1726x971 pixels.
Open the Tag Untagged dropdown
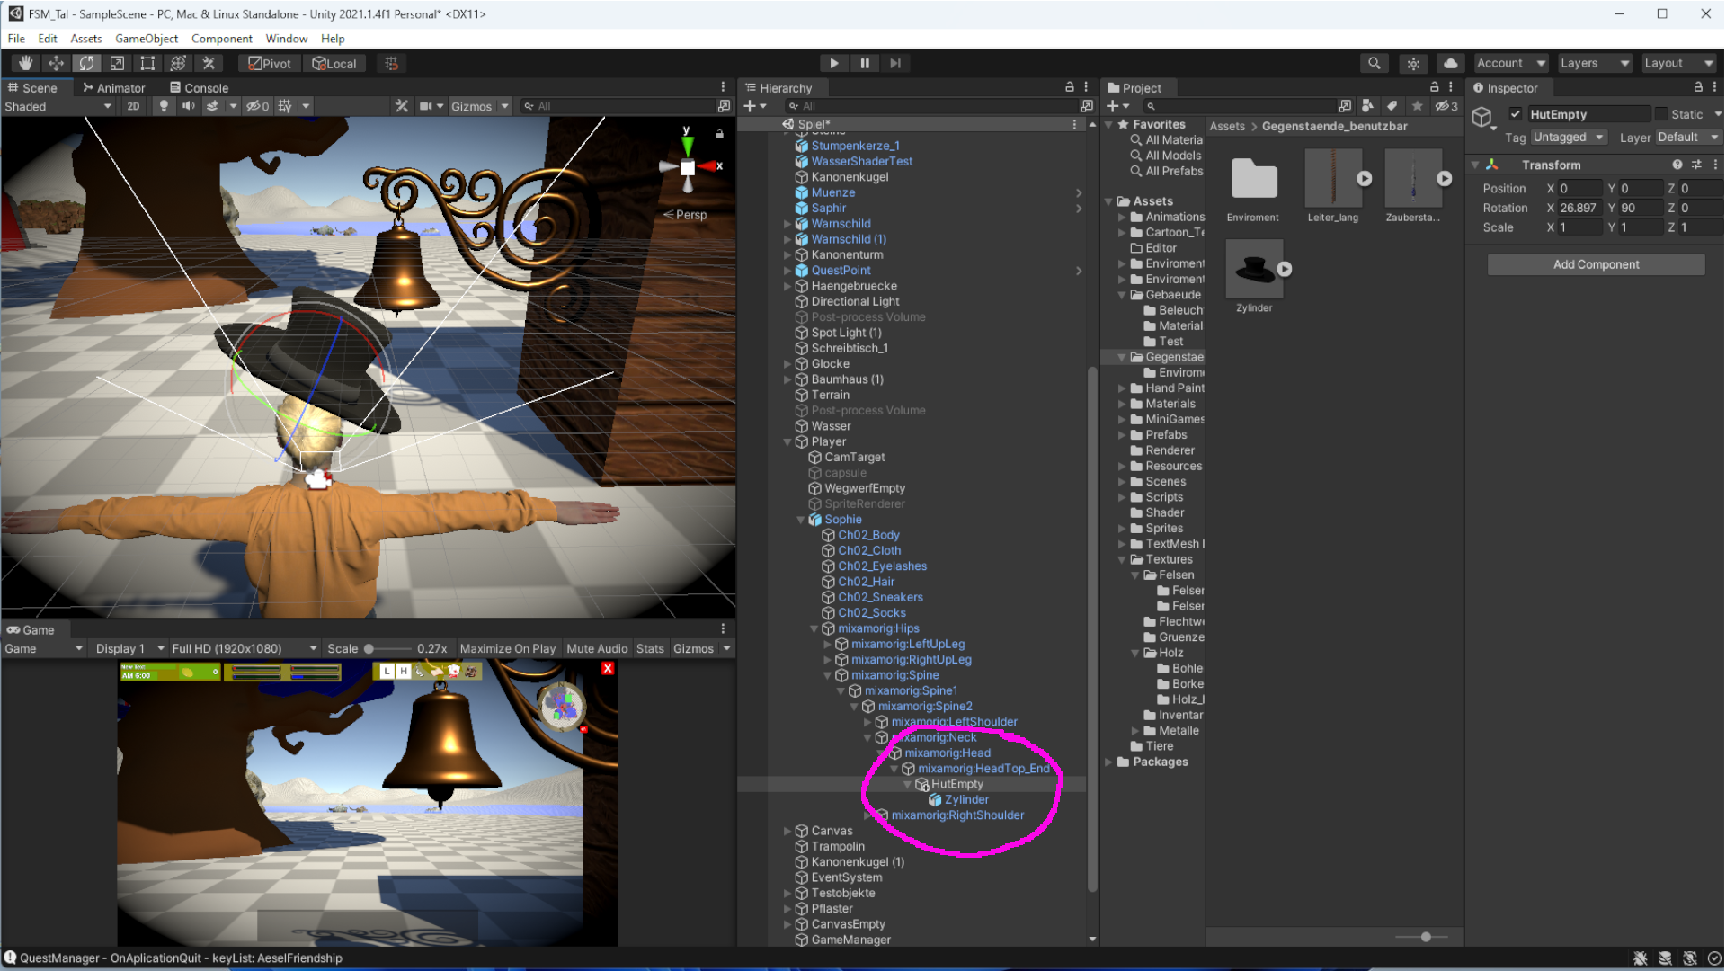(1569, 137)
